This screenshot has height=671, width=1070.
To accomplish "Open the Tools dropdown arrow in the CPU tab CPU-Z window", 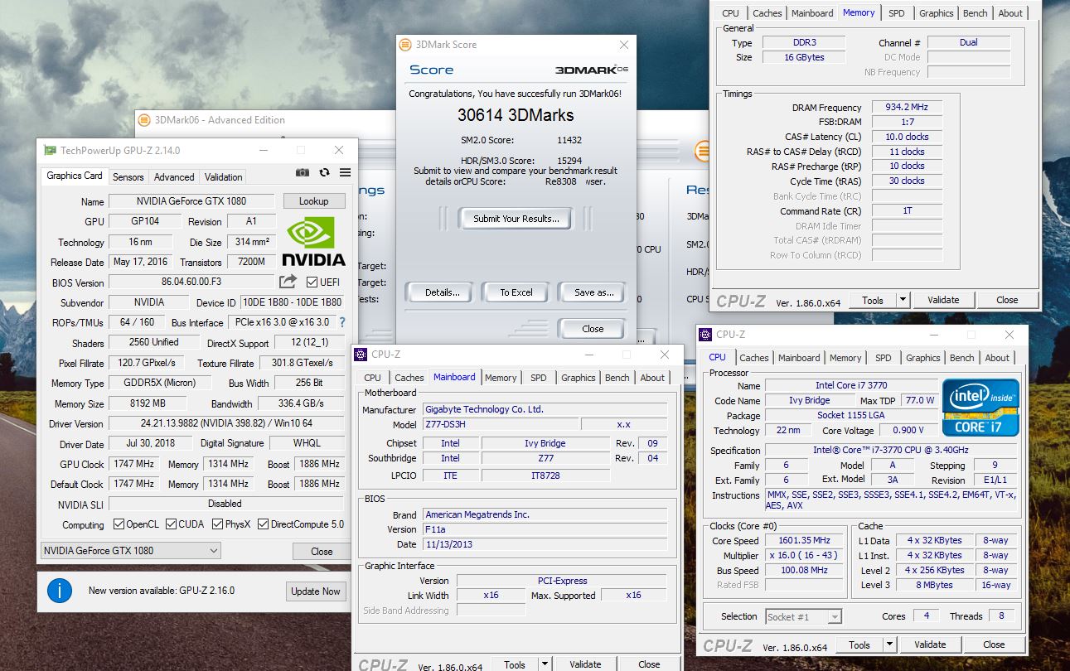I will 889,644.
